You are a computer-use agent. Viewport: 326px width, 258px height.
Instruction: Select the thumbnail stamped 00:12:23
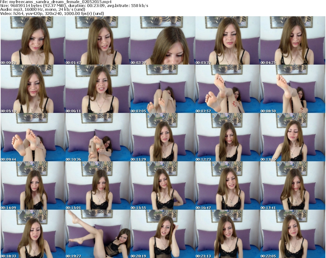[228, 137]
